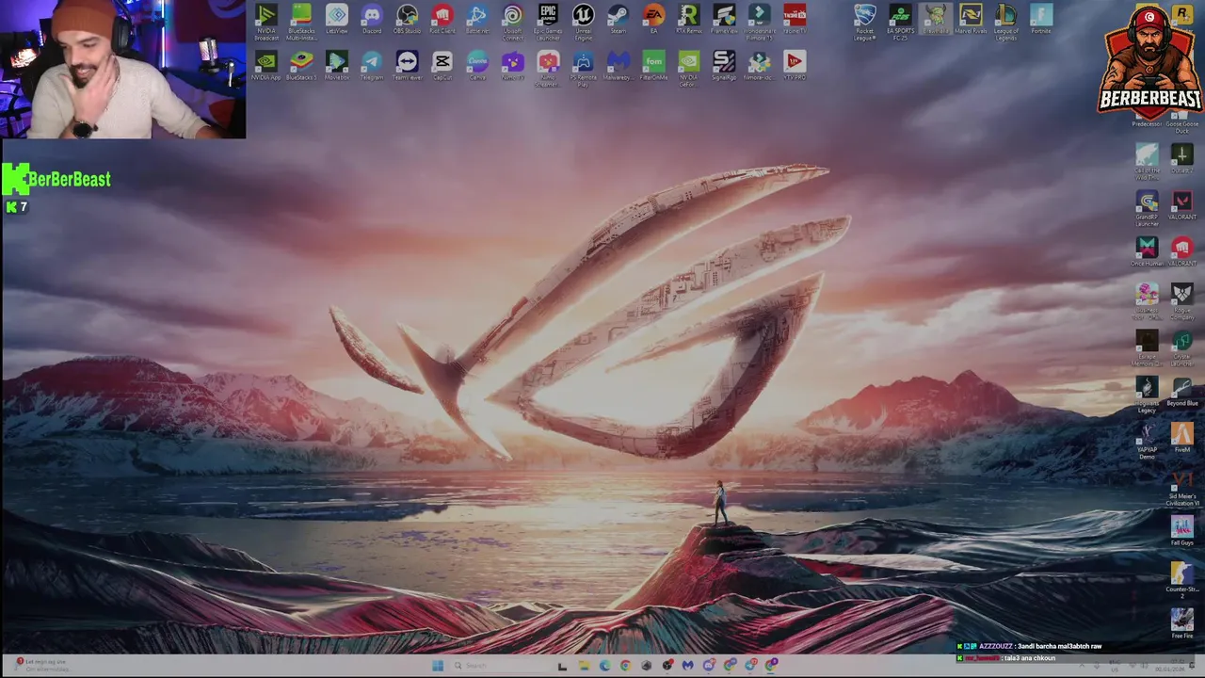Image resolution: width=1205 pixels, height=678 pixels.
Task: Launch Fortnite desktop icon
Action: coord(1040,19)
